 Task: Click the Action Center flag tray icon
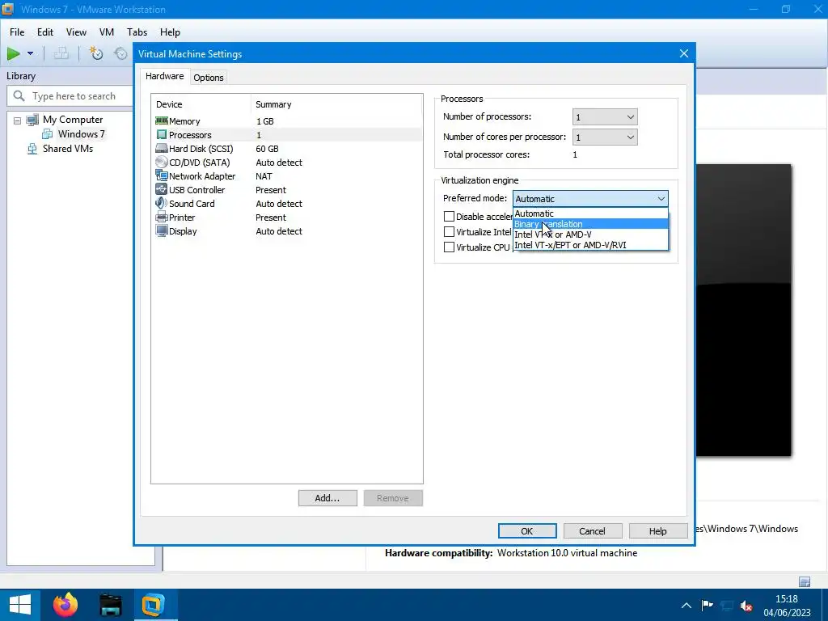point(707,605)
